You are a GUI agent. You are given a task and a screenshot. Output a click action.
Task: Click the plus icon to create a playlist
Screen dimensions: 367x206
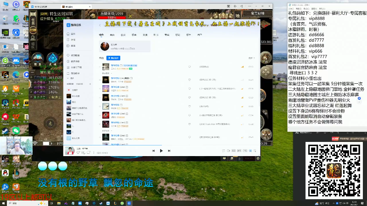tap(90, 84)
